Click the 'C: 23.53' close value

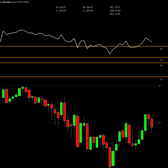point(61,11)
